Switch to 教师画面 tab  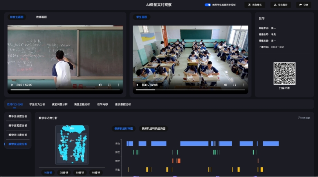coord(42,17)
